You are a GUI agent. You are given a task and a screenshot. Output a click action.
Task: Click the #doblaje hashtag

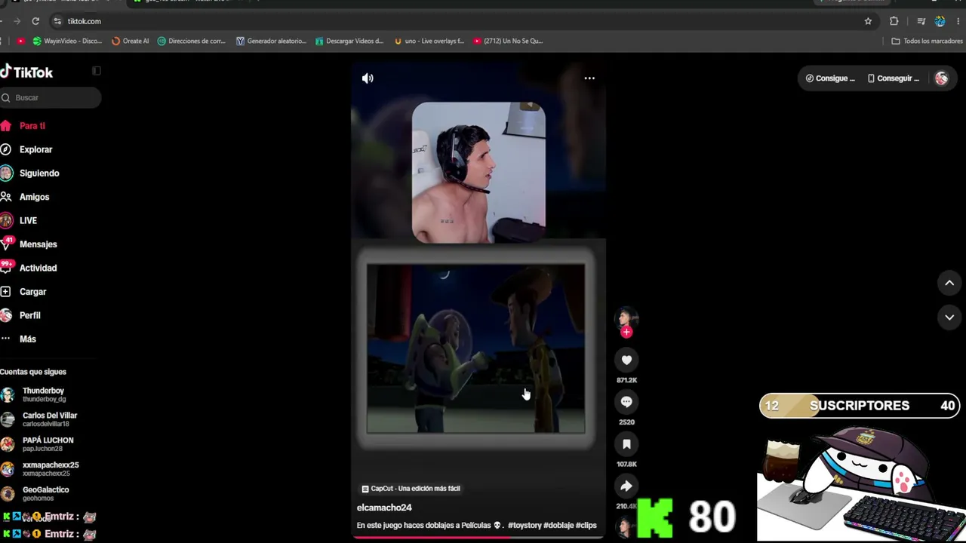tap(558, 525)
